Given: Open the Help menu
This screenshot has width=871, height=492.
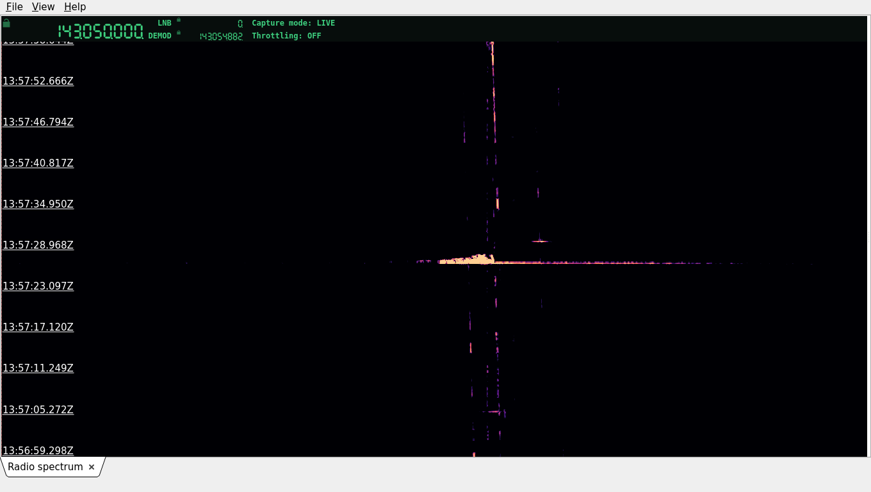Looking at the screenshot, I should click(x=75, y=6).
